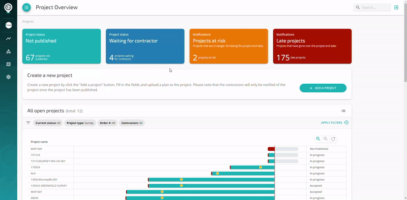Select project row N/A

pos(187,173)
